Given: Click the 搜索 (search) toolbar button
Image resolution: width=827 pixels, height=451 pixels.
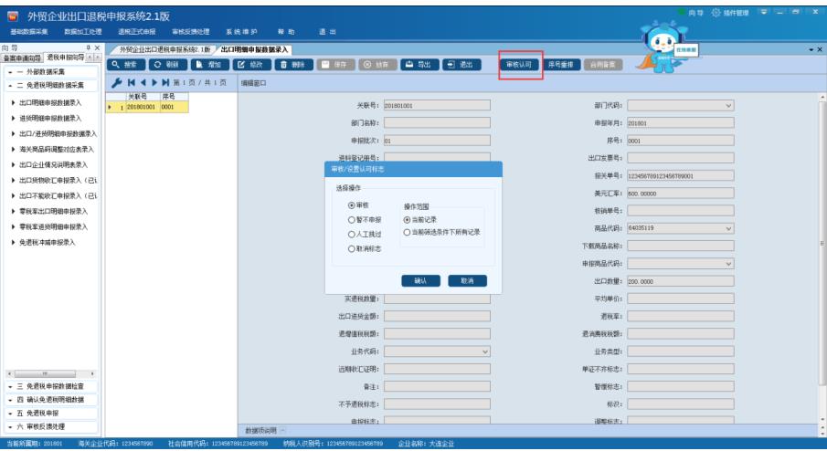Looking at the screenshot, I should point(126,65).
